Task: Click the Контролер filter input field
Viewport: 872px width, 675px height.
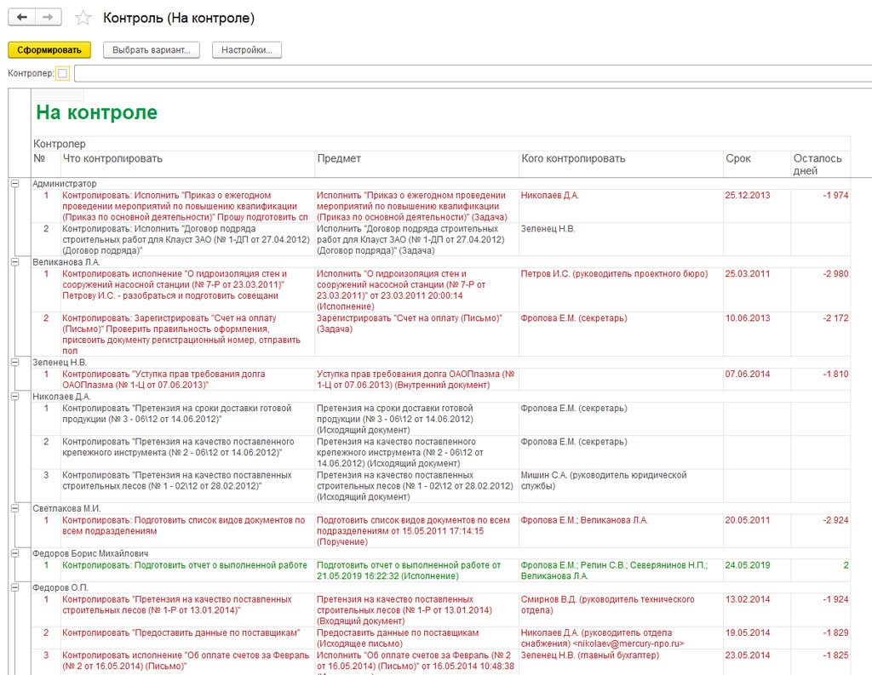Action: (x=468, y=74)
